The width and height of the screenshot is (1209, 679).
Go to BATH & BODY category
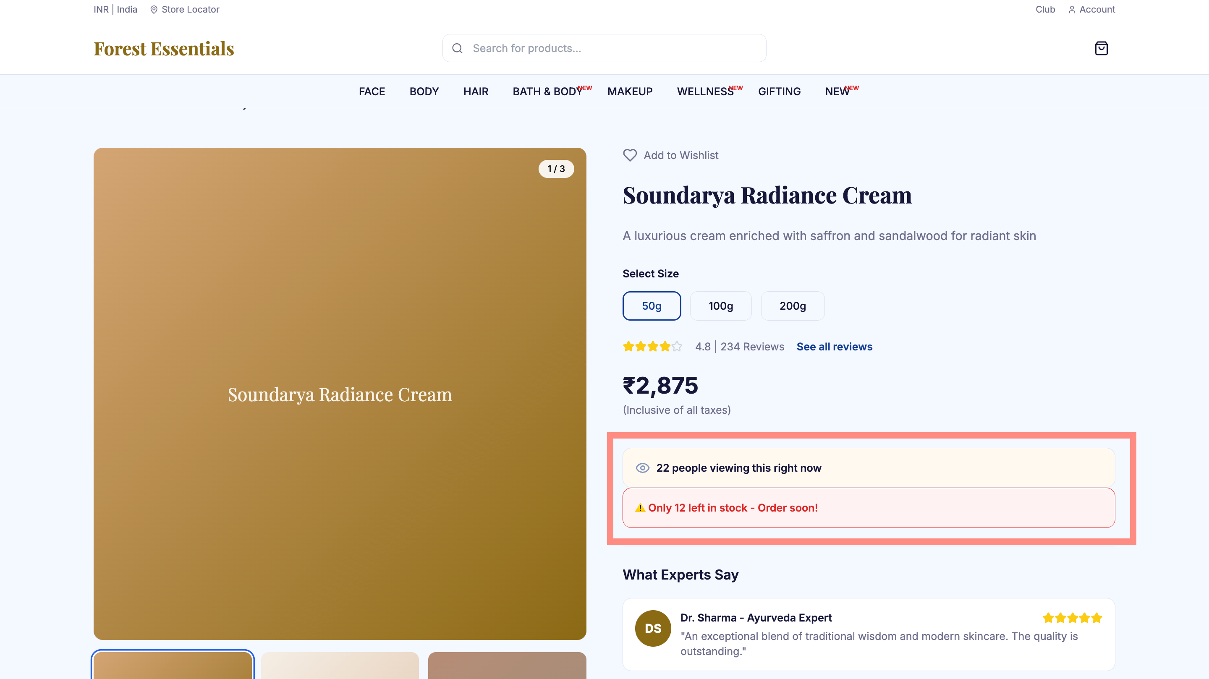pyautogui.click(x=548, y=91)
